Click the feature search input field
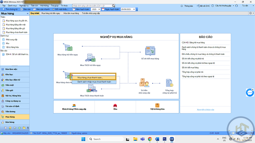This screenshot has height=143, width=255. [92, 5]
